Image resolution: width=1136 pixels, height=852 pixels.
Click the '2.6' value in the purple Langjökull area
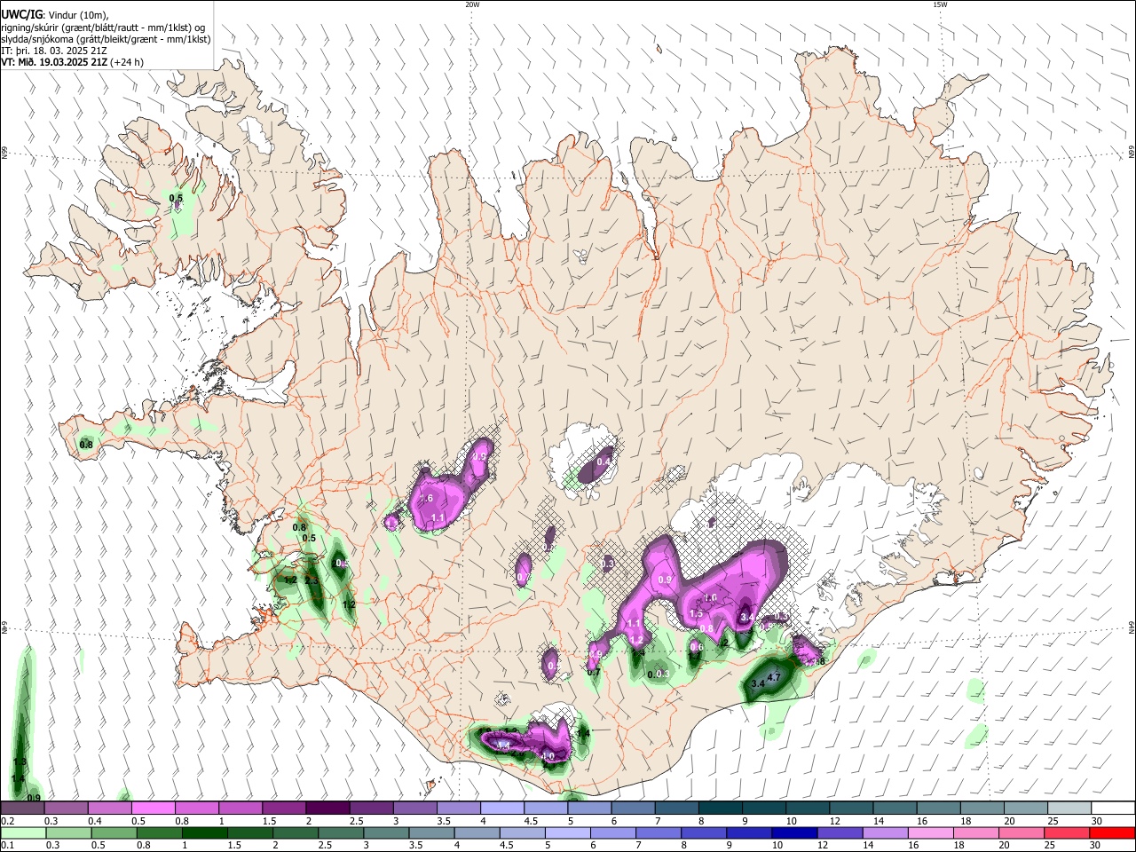coord(426,500)
